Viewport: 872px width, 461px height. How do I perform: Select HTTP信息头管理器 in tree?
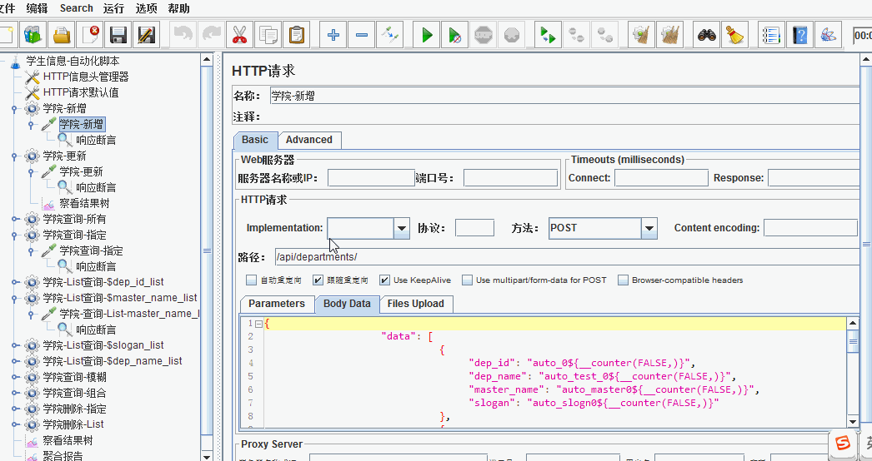point(86,77)
